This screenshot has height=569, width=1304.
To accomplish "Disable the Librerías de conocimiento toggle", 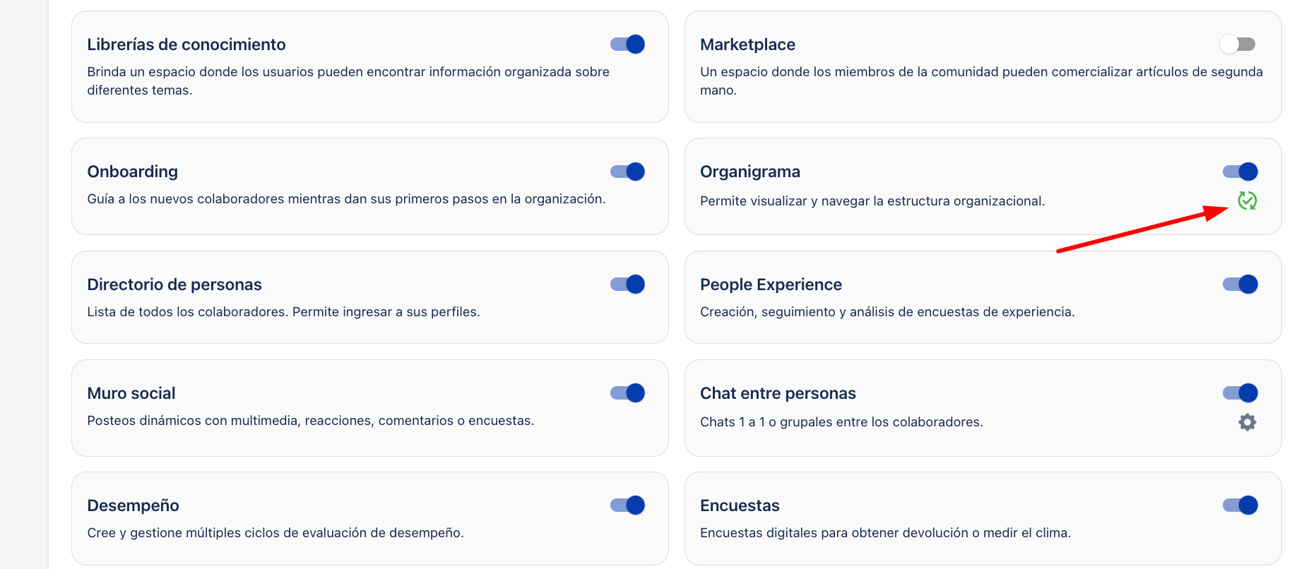I will click(x=627, y=44).
